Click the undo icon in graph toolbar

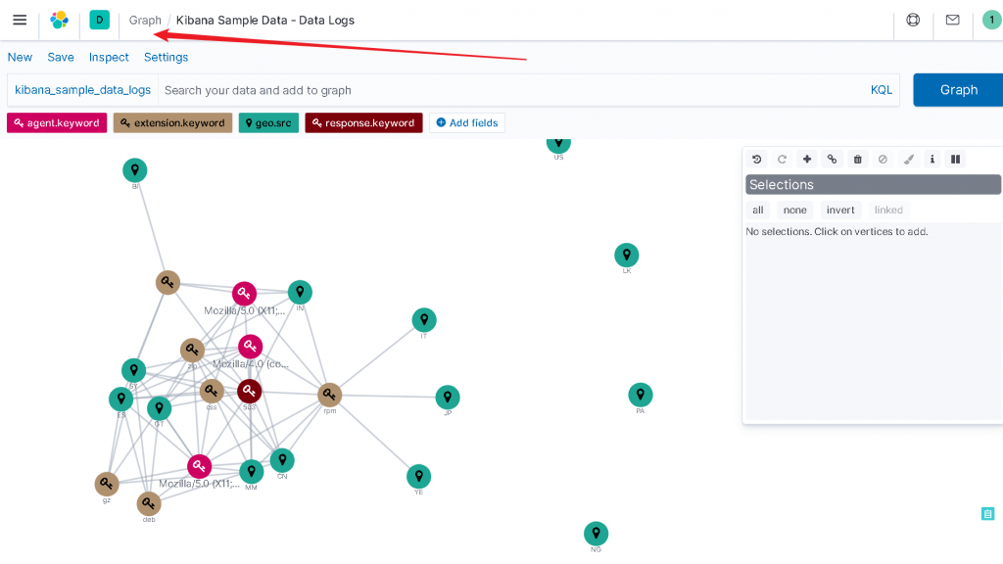coord(757,160)
